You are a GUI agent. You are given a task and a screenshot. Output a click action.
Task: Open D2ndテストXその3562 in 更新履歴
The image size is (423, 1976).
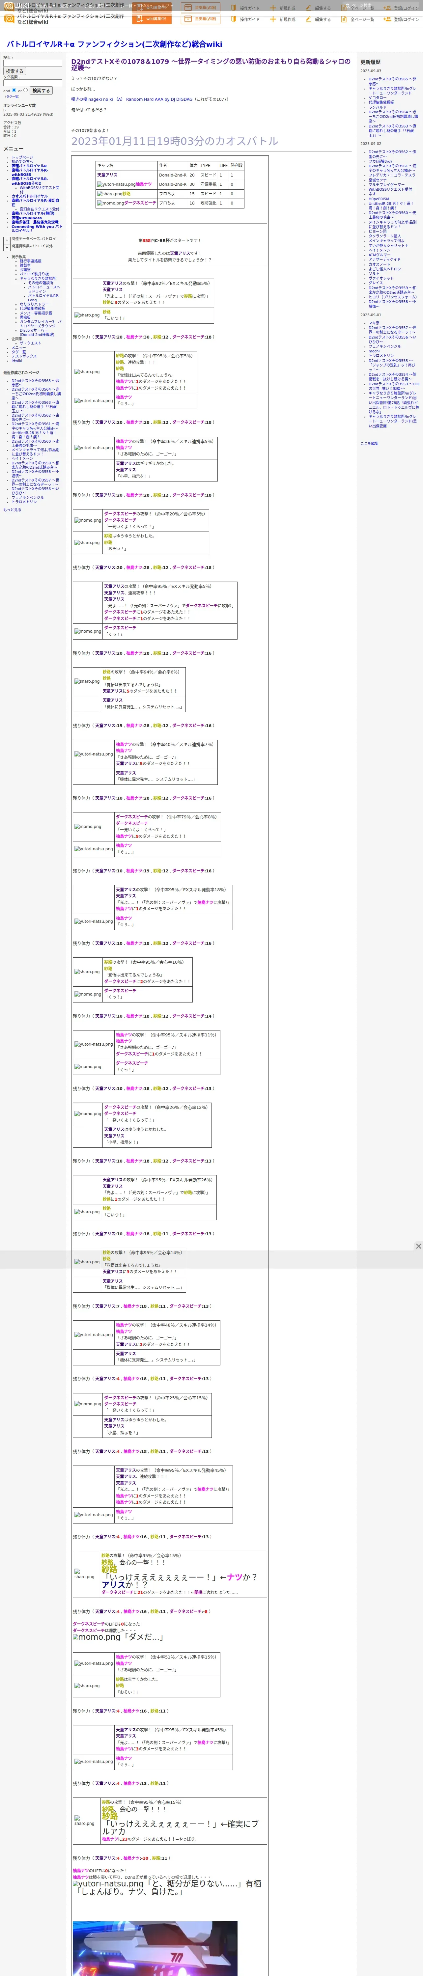[392, 154]
